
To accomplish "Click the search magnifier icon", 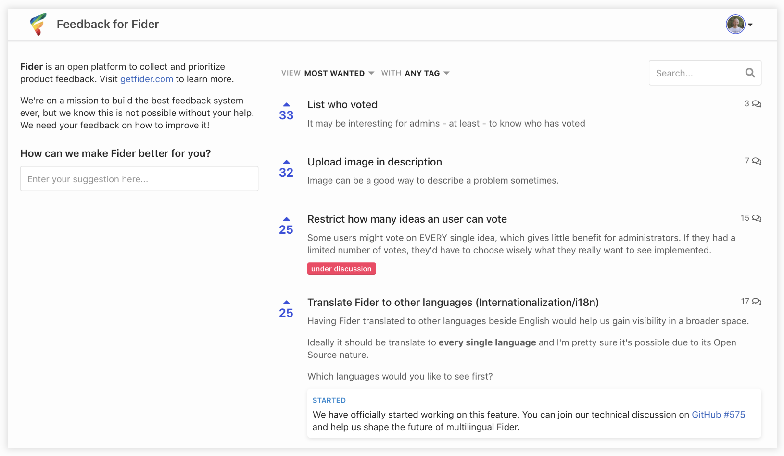I will coord(750,73).
